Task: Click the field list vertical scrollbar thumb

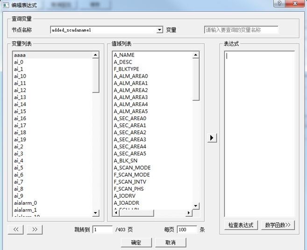Action: point(196,79)
